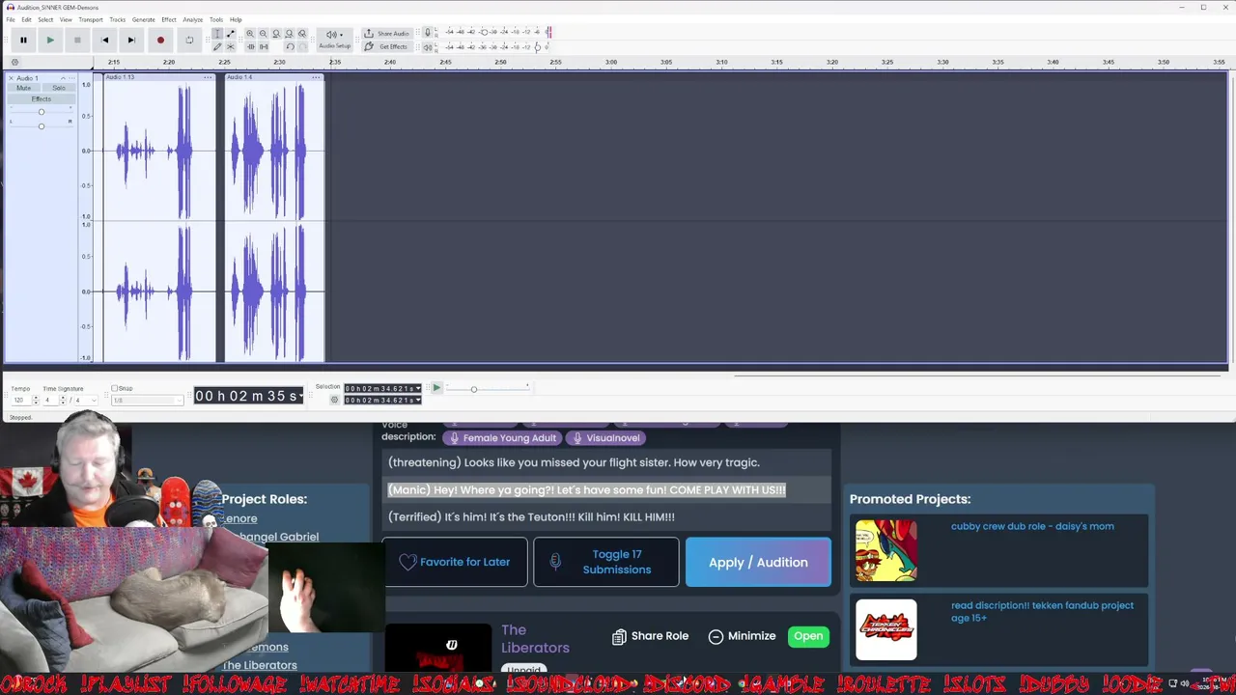Toggle loop playback button
The height and width of the screenshot is (695, 1236).
(189, 40)
